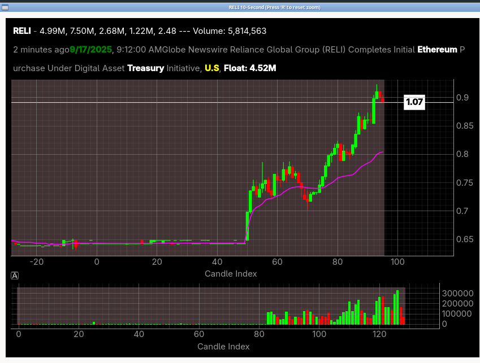Click the 200000 volume axis label
The height and width of the screenshot is (363, 480).
(x=457, y=303)
